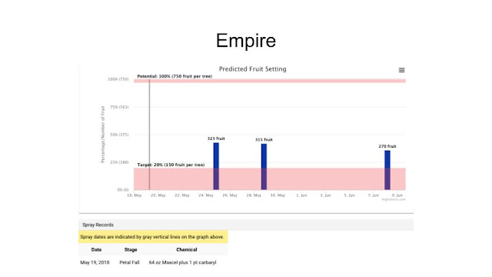Click the 270 fruit blue bar
This screenshot has height=277, width=492.
tap(387, 170)
